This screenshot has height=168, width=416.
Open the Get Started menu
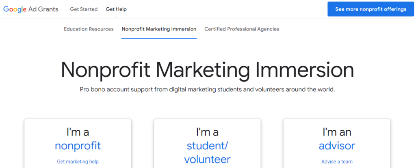pyautogui.click(x=84, y=9)
